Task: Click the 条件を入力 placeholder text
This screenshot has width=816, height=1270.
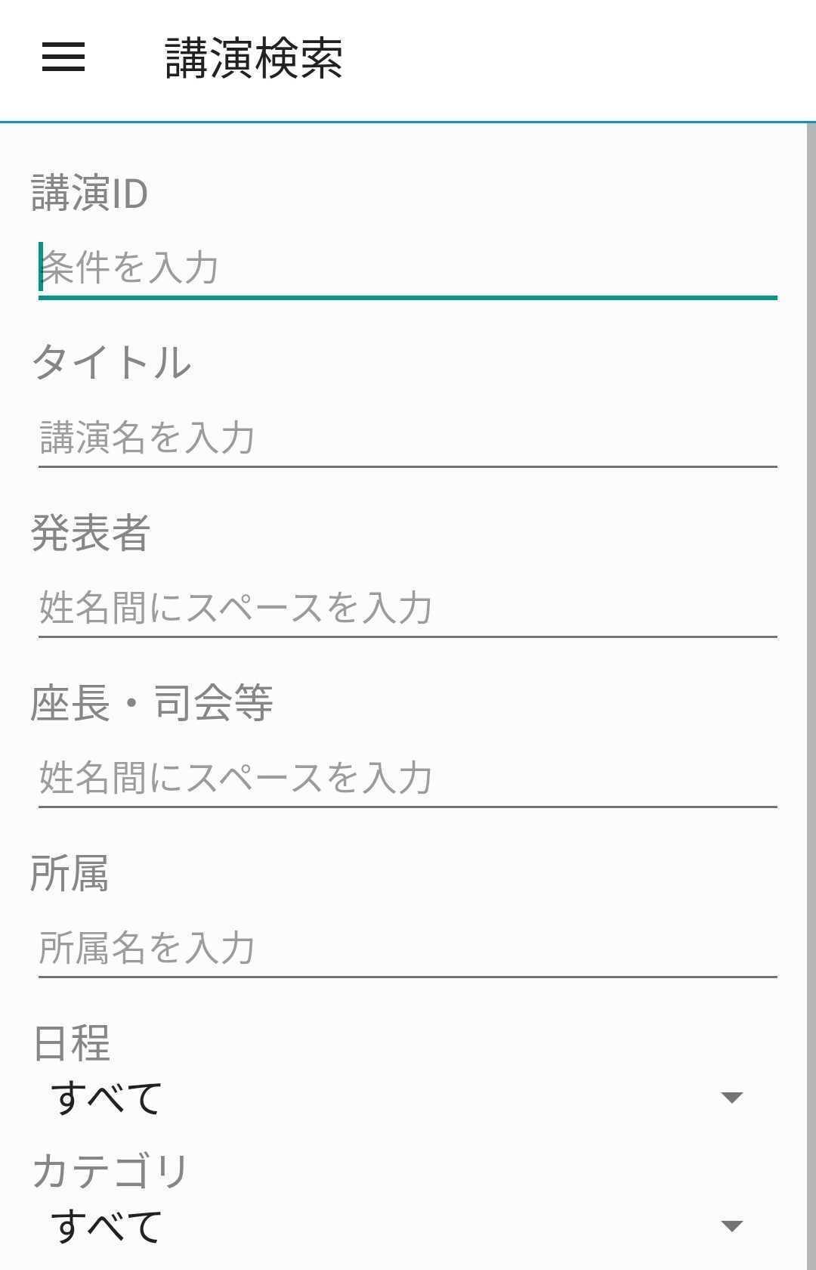Action: point(129,268)
